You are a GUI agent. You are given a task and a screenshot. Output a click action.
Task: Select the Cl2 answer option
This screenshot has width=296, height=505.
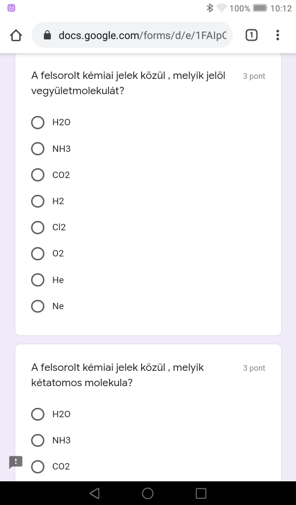(x=38, y=227)
